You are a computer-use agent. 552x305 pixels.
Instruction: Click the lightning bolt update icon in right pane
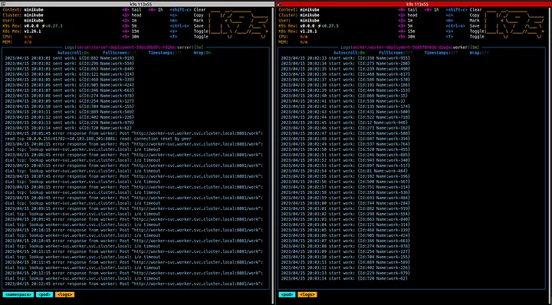[x=319, y=26]
